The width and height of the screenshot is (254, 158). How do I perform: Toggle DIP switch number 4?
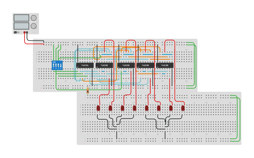click(x=61, y=66)
